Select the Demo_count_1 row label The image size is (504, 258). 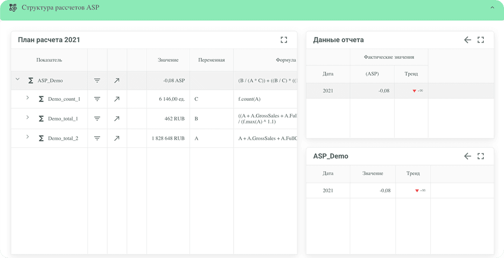coord(64,99)
